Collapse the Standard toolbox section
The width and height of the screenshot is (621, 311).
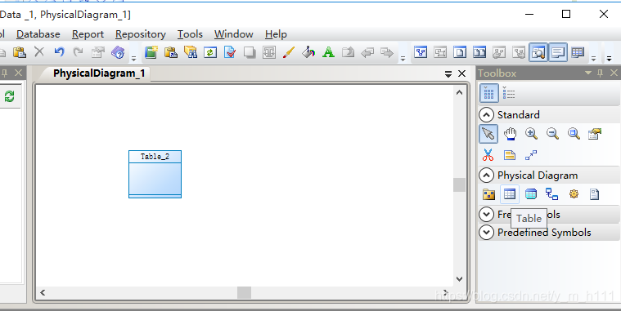(486, 115)
